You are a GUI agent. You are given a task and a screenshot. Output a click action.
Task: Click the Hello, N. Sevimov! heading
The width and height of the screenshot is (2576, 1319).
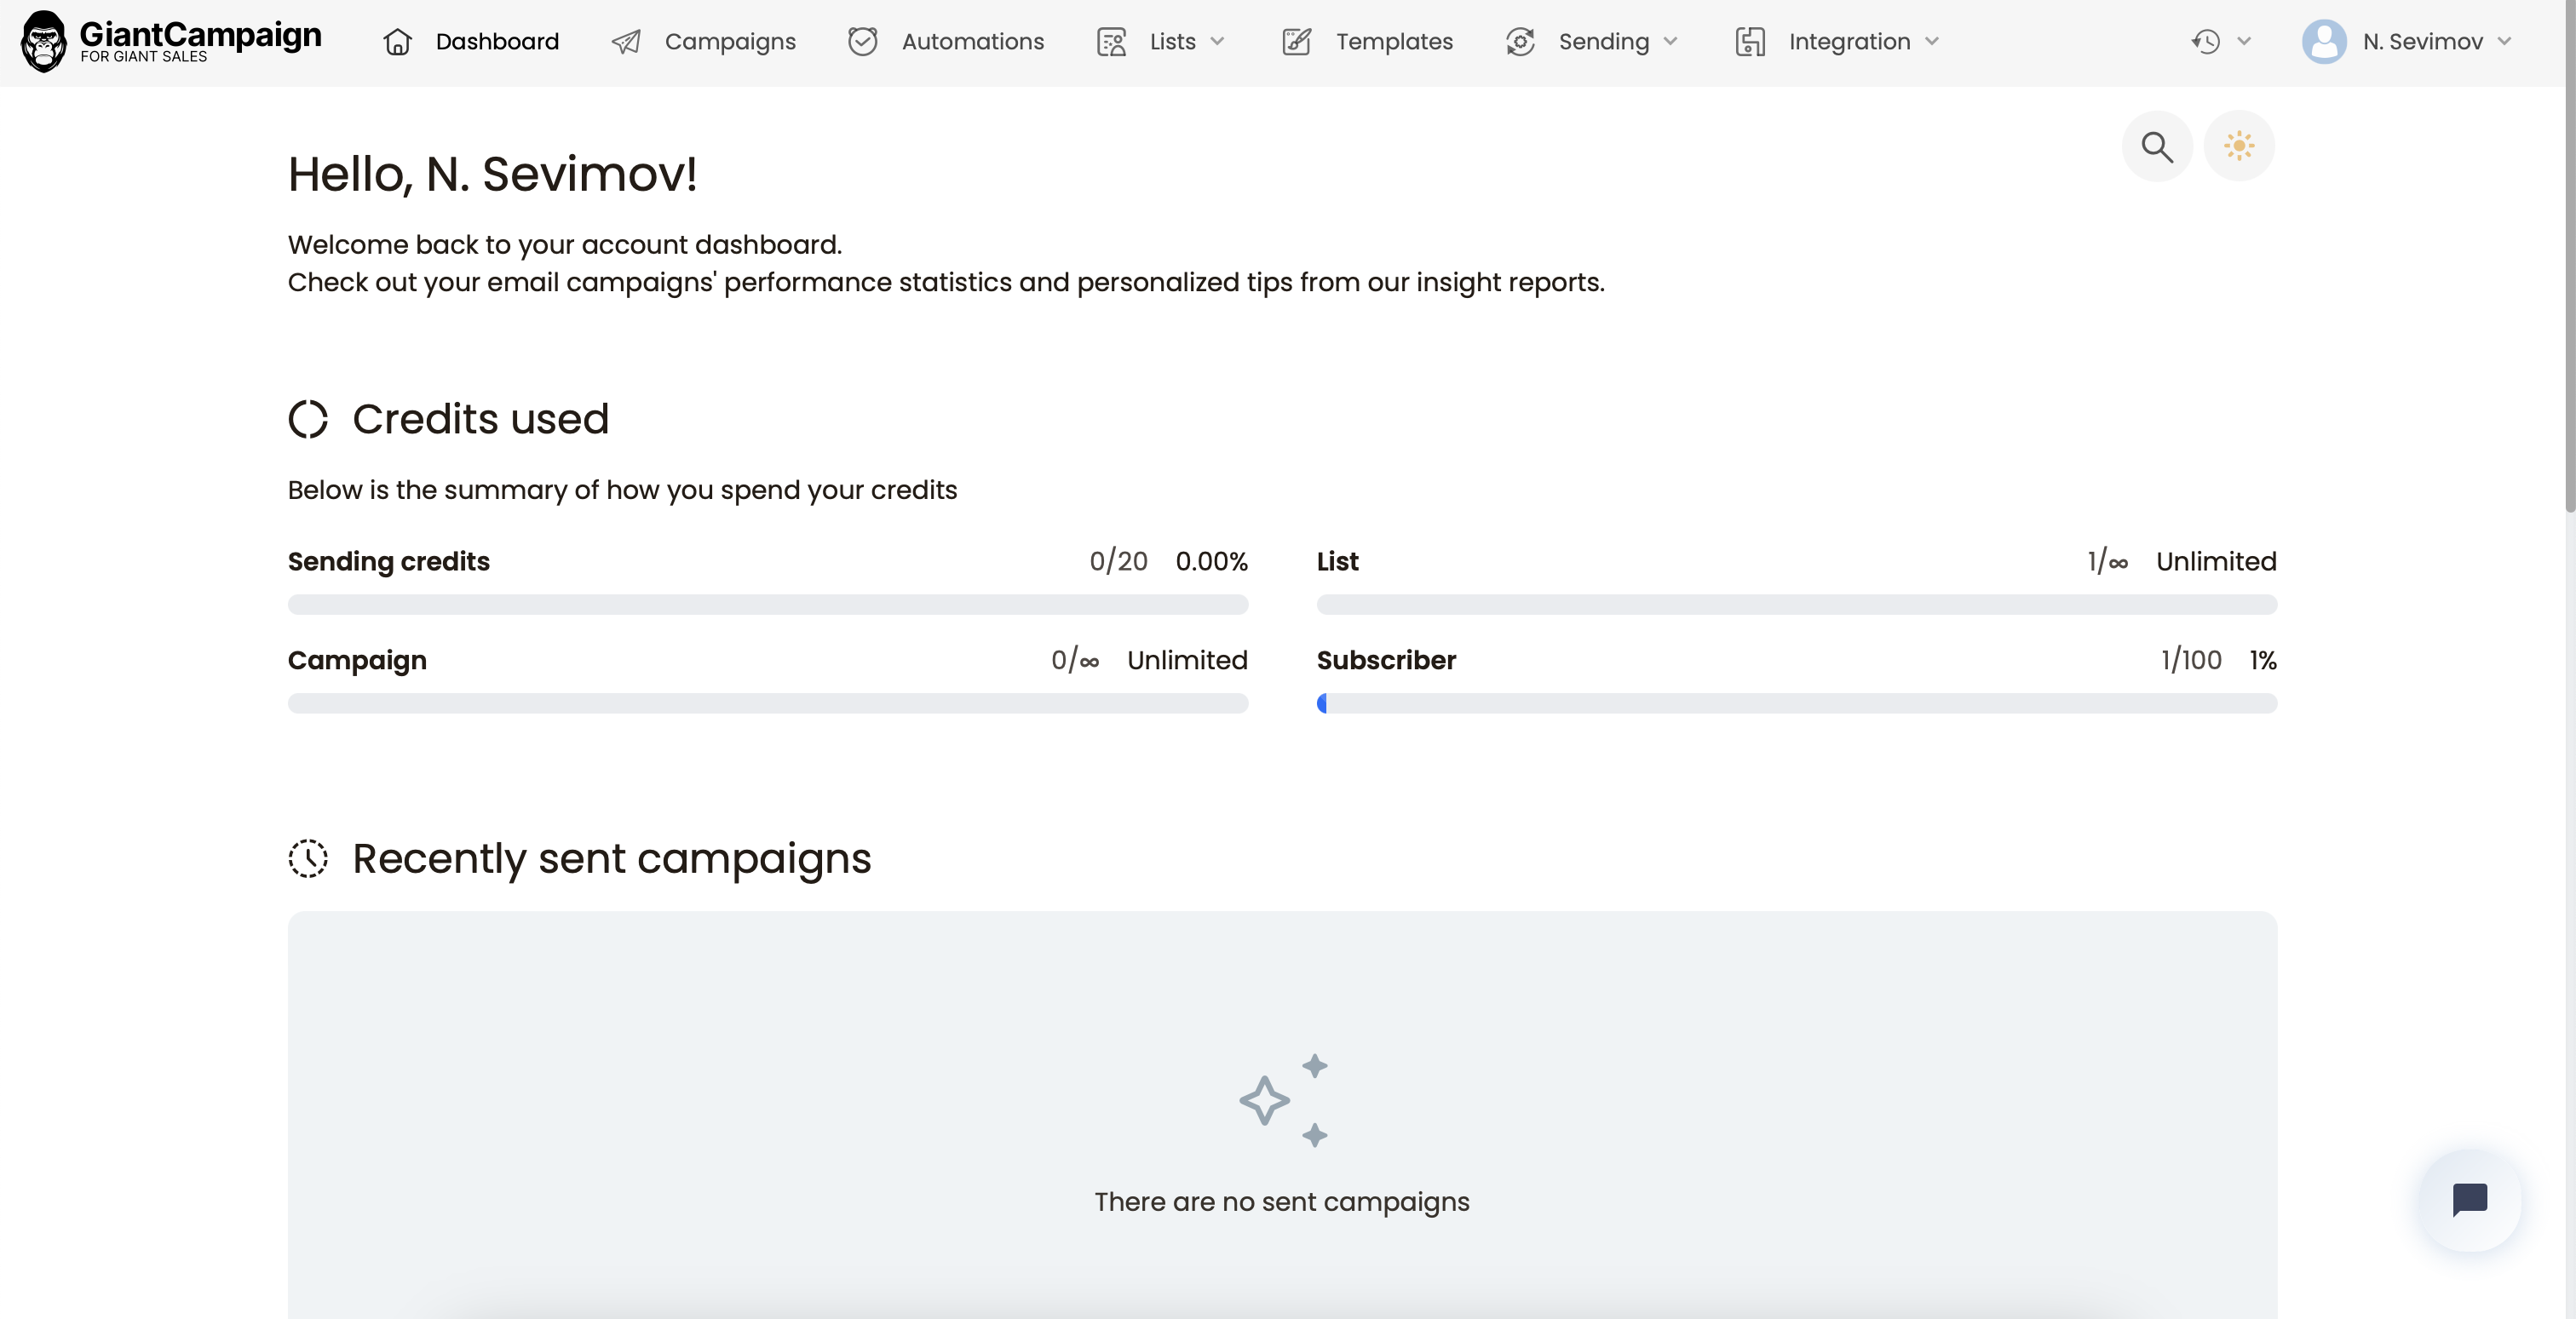(x=492, y=174)
